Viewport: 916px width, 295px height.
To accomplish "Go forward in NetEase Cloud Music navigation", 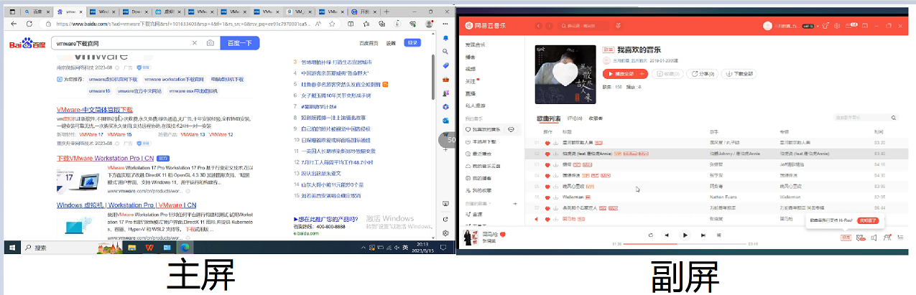I will coord(550,26).
